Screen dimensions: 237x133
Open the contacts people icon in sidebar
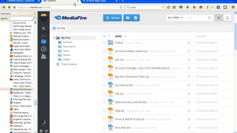click(x=44, y=57)
